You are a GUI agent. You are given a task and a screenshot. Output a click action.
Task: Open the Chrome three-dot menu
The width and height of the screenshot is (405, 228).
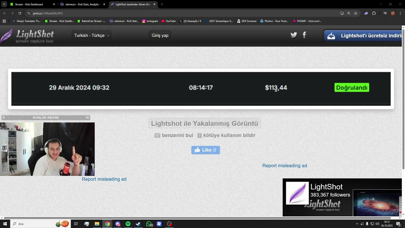400,13
